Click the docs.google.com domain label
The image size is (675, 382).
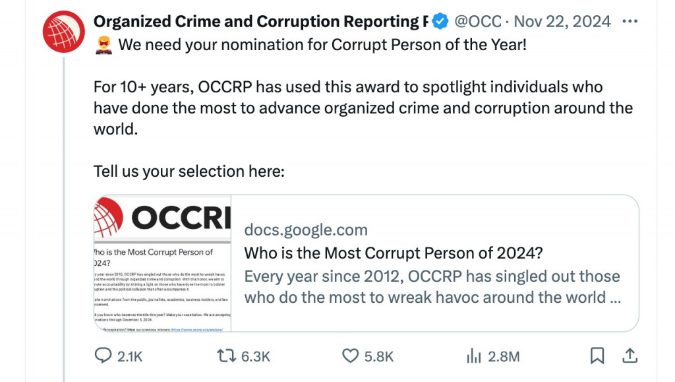click(306, 230)
